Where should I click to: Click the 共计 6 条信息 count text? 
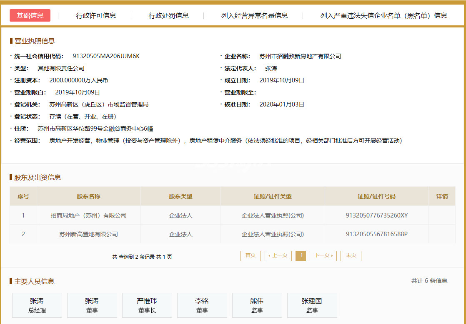(429, 281)
